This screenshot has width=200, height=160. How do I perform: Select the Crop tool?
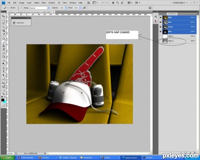pos(4,31)
